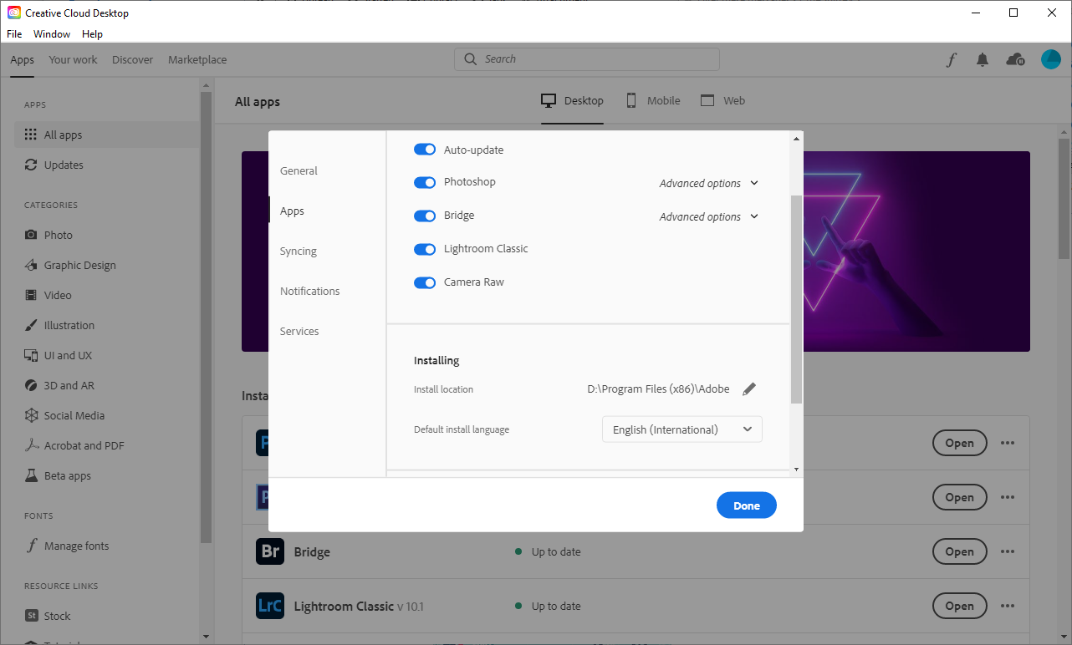Go to the Apps top navigation tab

click(23, 59)
